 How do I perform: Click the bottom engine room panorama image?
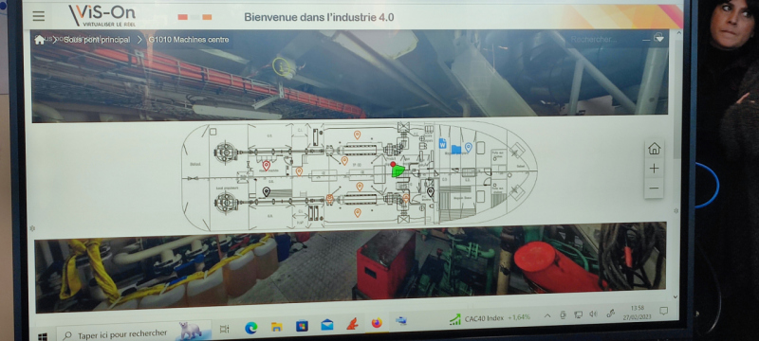[350, 266]
